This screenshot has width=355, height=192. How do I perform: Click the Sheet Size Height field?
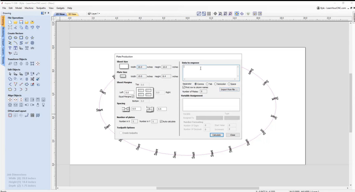(166, 67)
